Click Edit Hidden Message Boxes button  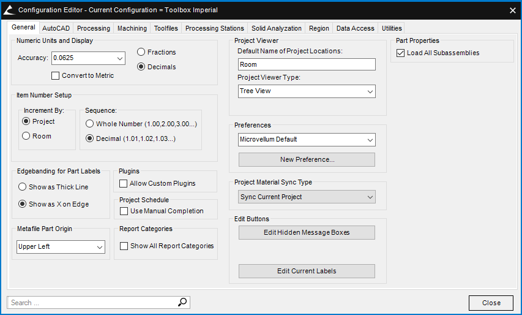coord(307,233)
